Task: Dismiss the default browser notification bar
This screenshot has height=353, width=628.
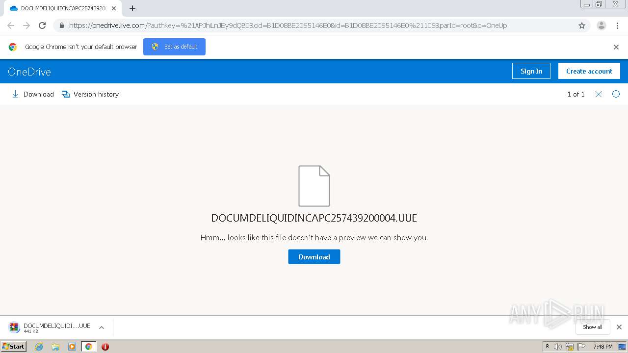Action: pyautogui.click(x=616, y=47)
